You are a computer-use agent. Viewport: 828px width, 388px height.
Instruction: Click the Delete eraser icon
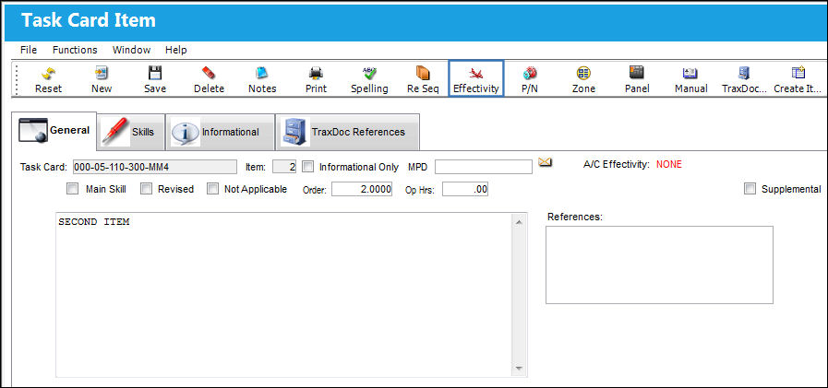point(209,79)
